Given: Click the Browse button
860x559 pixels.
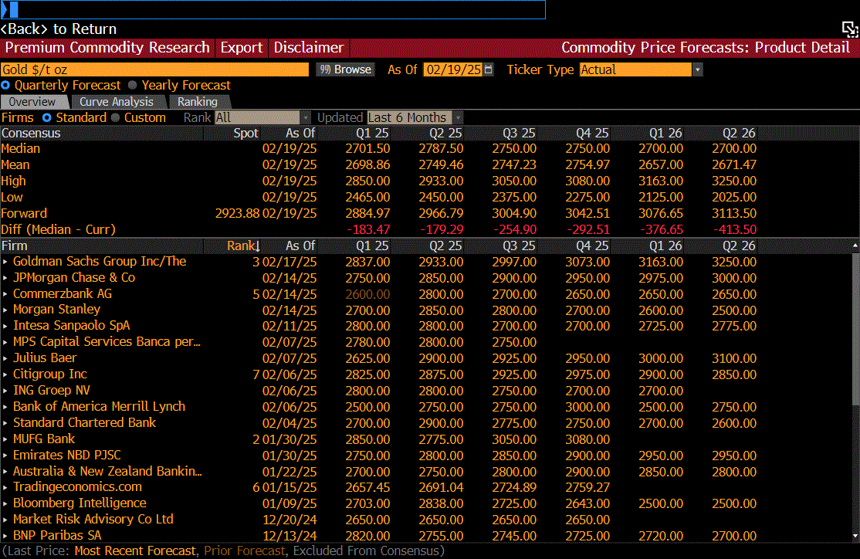Looking at the screenshot, I should click(x=346, y=69).
